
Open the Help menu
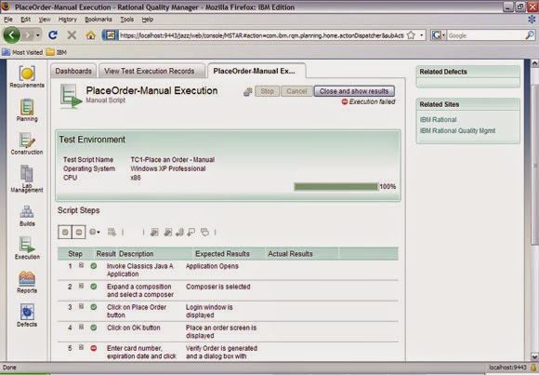(x=148, y=20)
